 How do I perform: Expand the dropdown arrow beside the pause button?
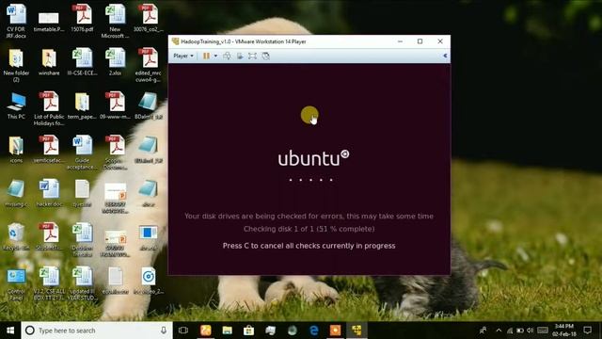(x=215, y=56)
